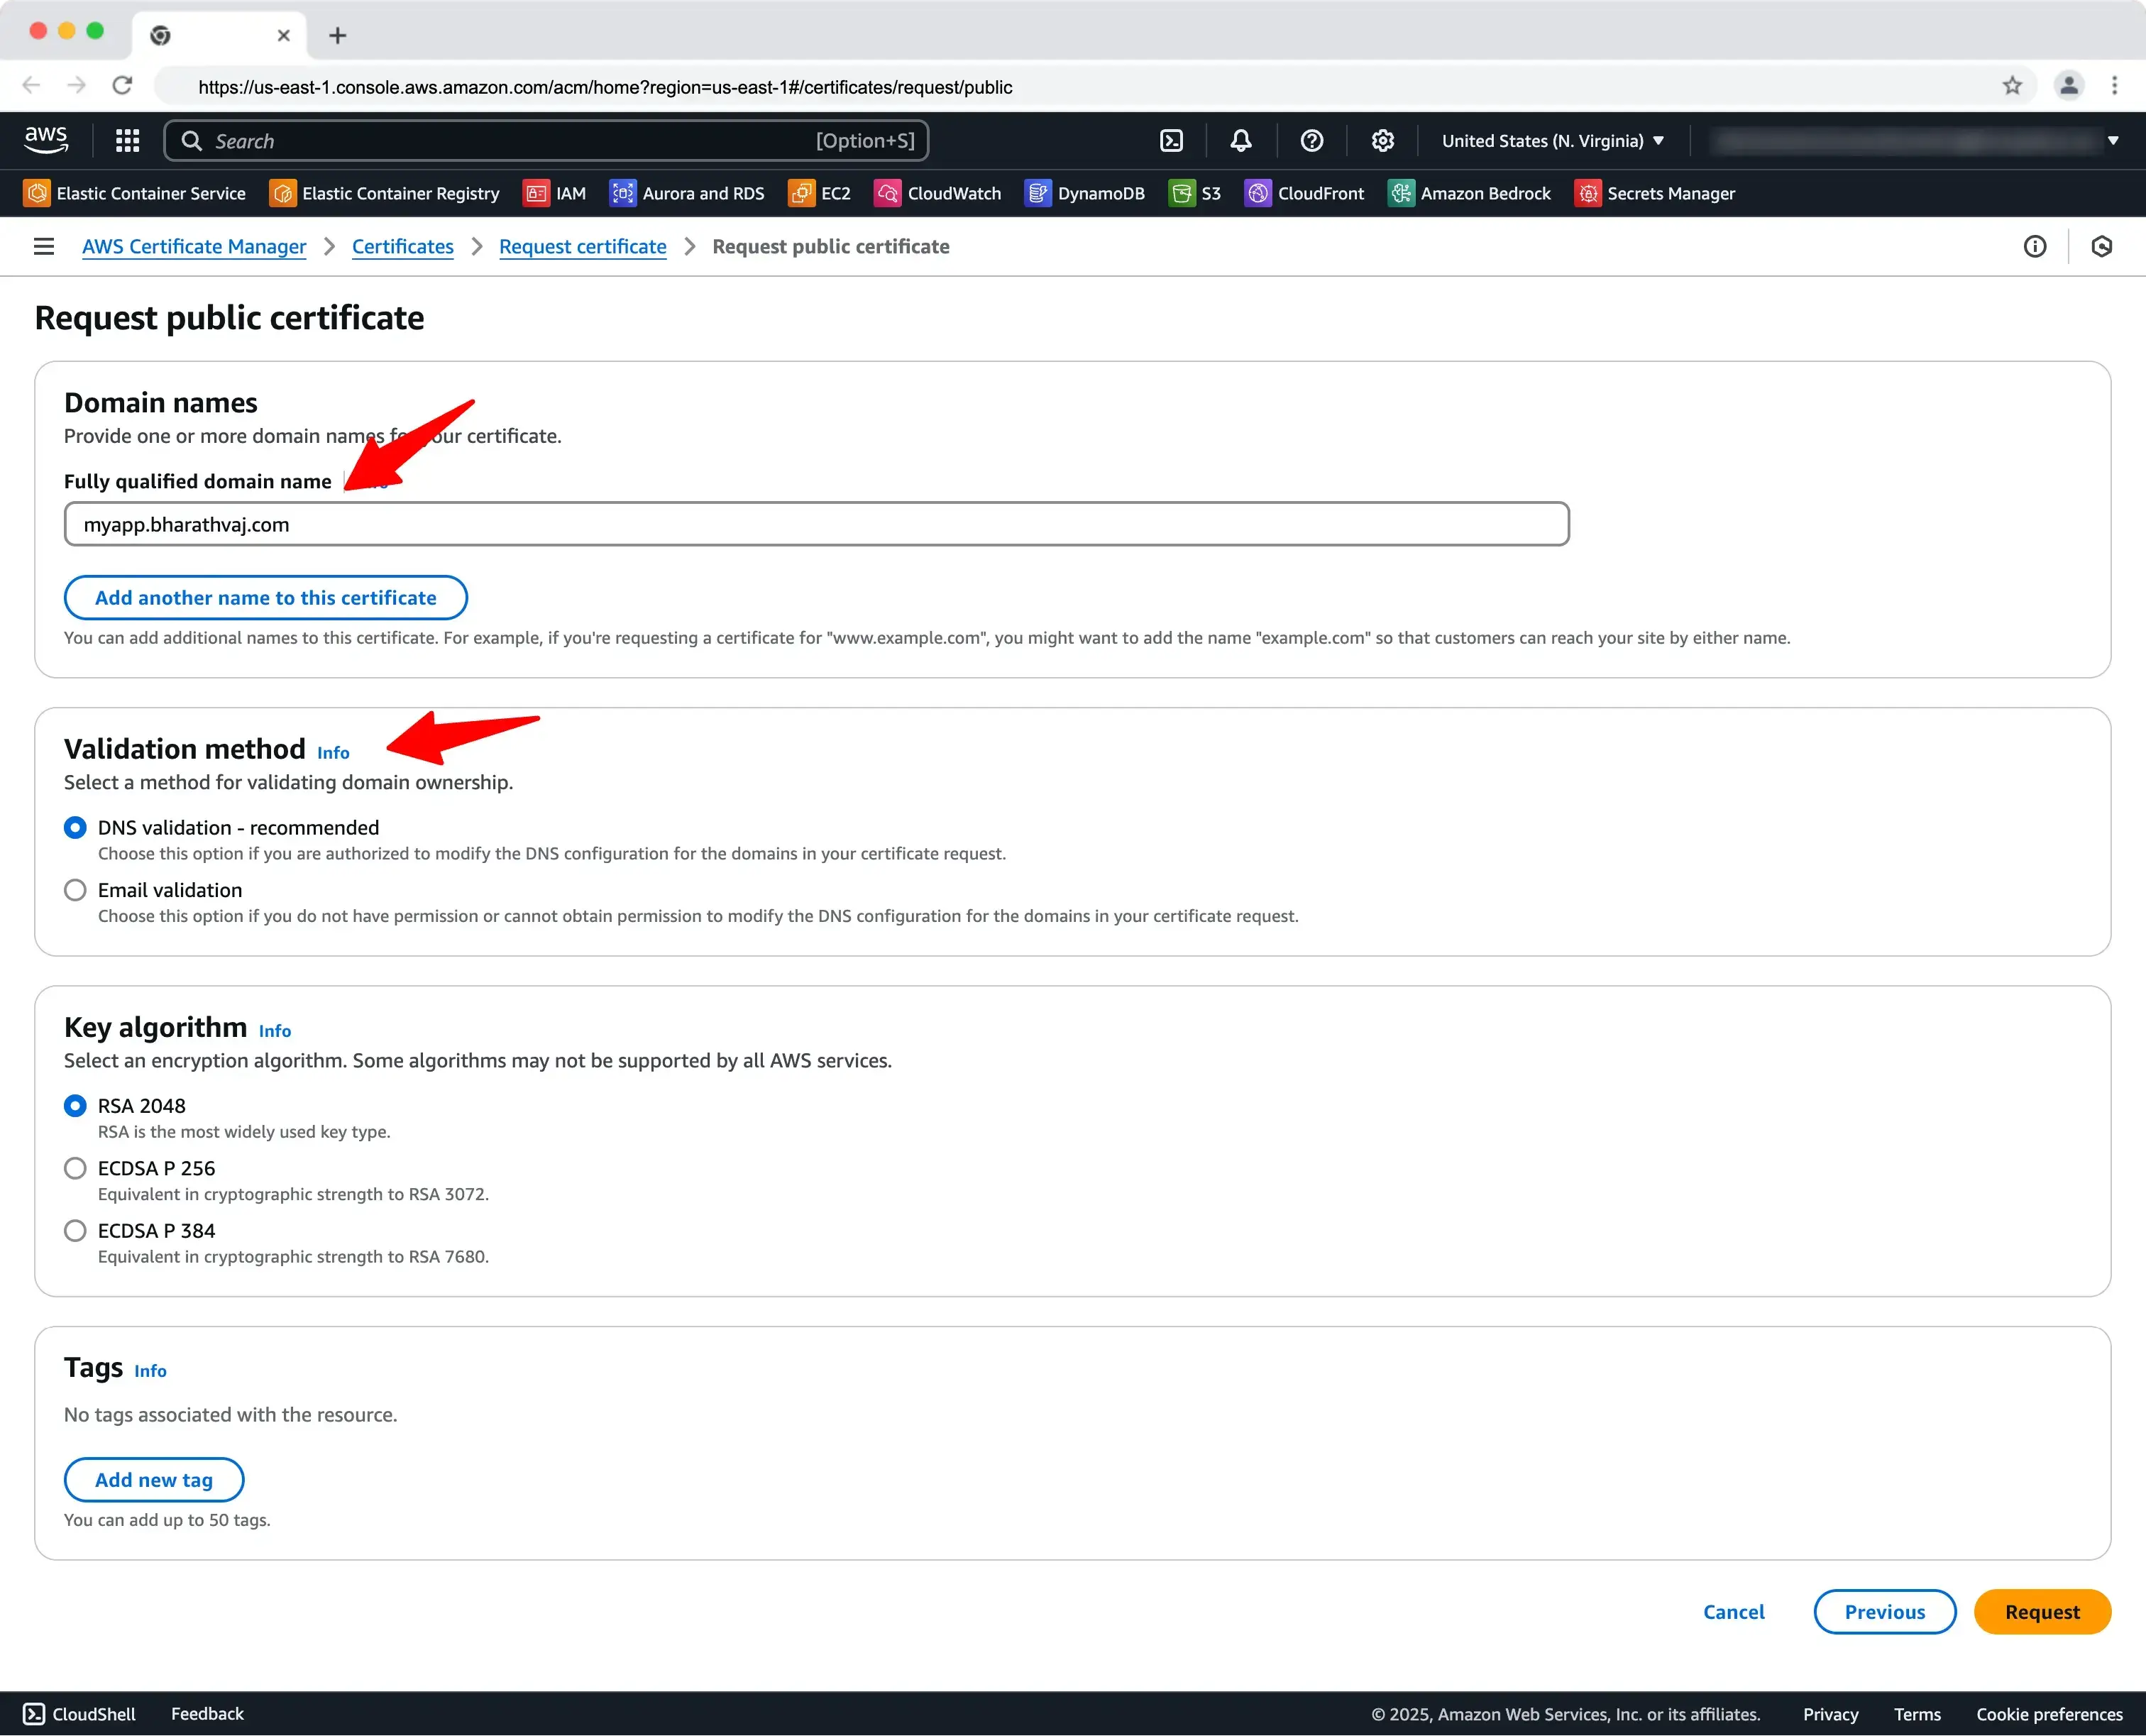
Task: Open the AWS services grid menu
Action: [127, 140]
